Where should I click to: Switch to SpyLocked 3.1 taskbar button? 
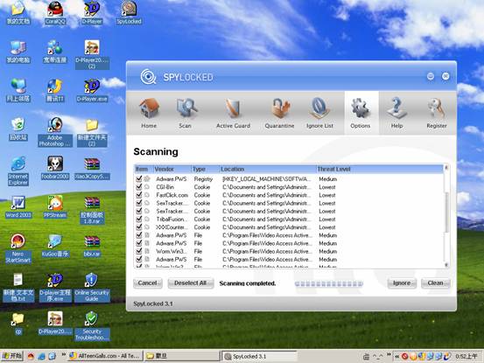[x=259, y=356]
